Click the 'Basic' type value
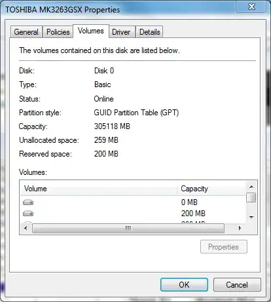271x302 pixels. (103, 85)
